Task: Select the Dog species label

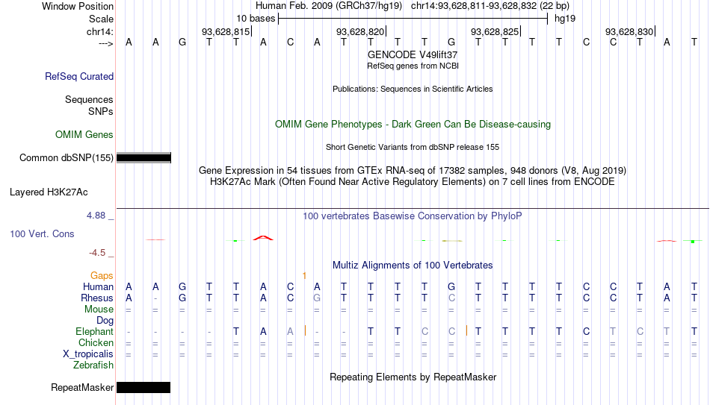Action: pos(105,321)
